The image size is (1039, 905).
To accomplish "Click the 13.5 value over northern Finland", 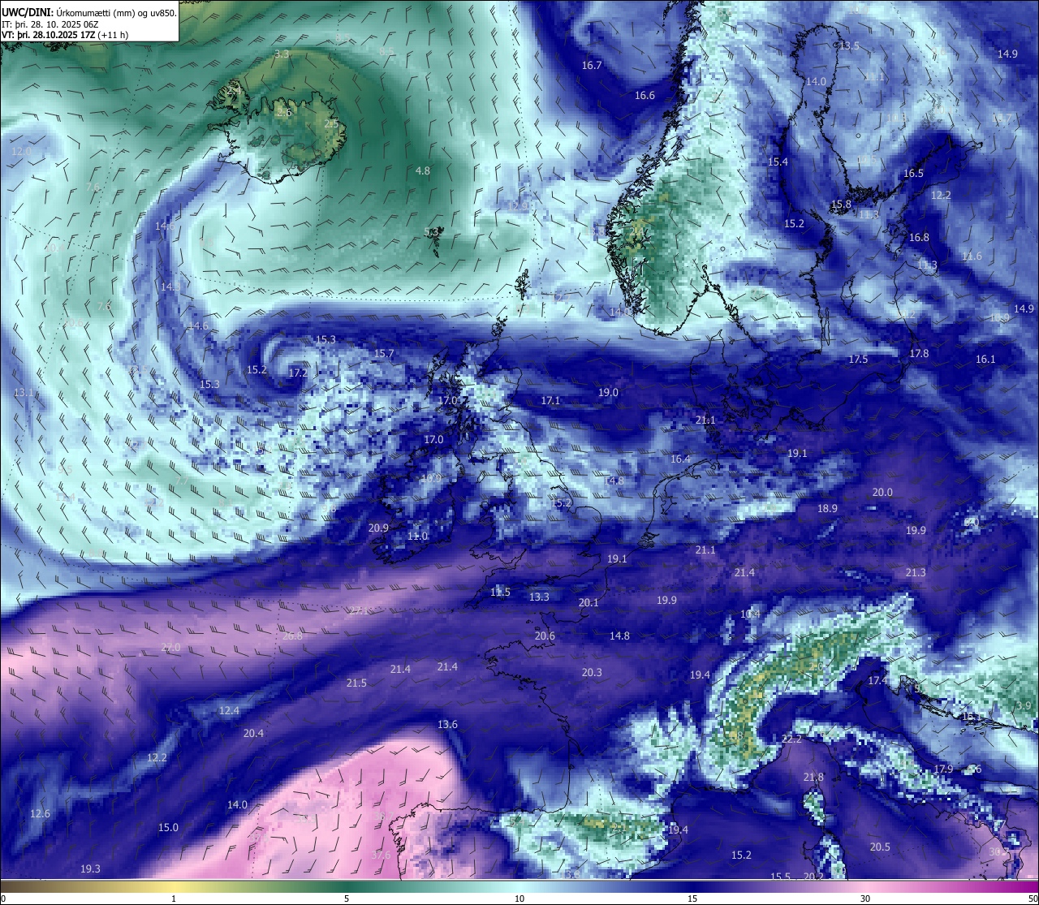I will (x=849, y=46).
